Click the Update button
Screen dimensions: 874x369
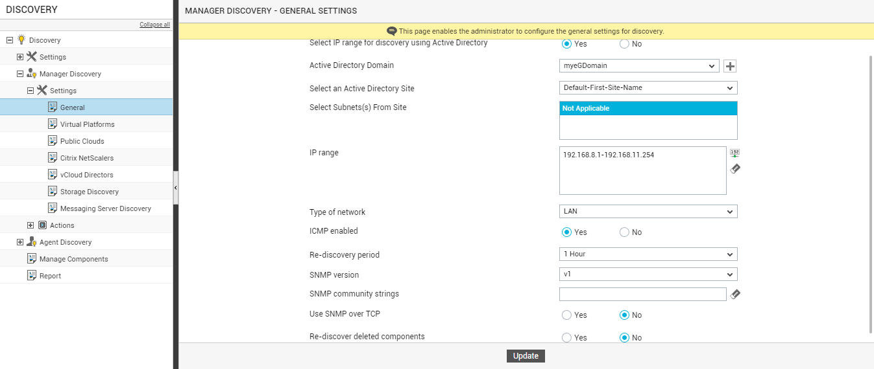coord(526,356)
